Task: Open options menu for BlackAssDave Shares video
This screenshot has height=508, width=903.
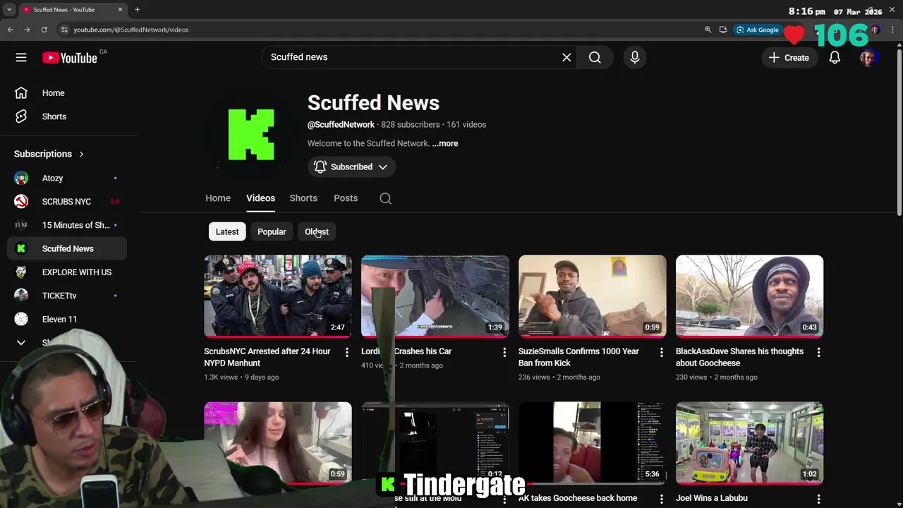Action: (x=818, y=352)
